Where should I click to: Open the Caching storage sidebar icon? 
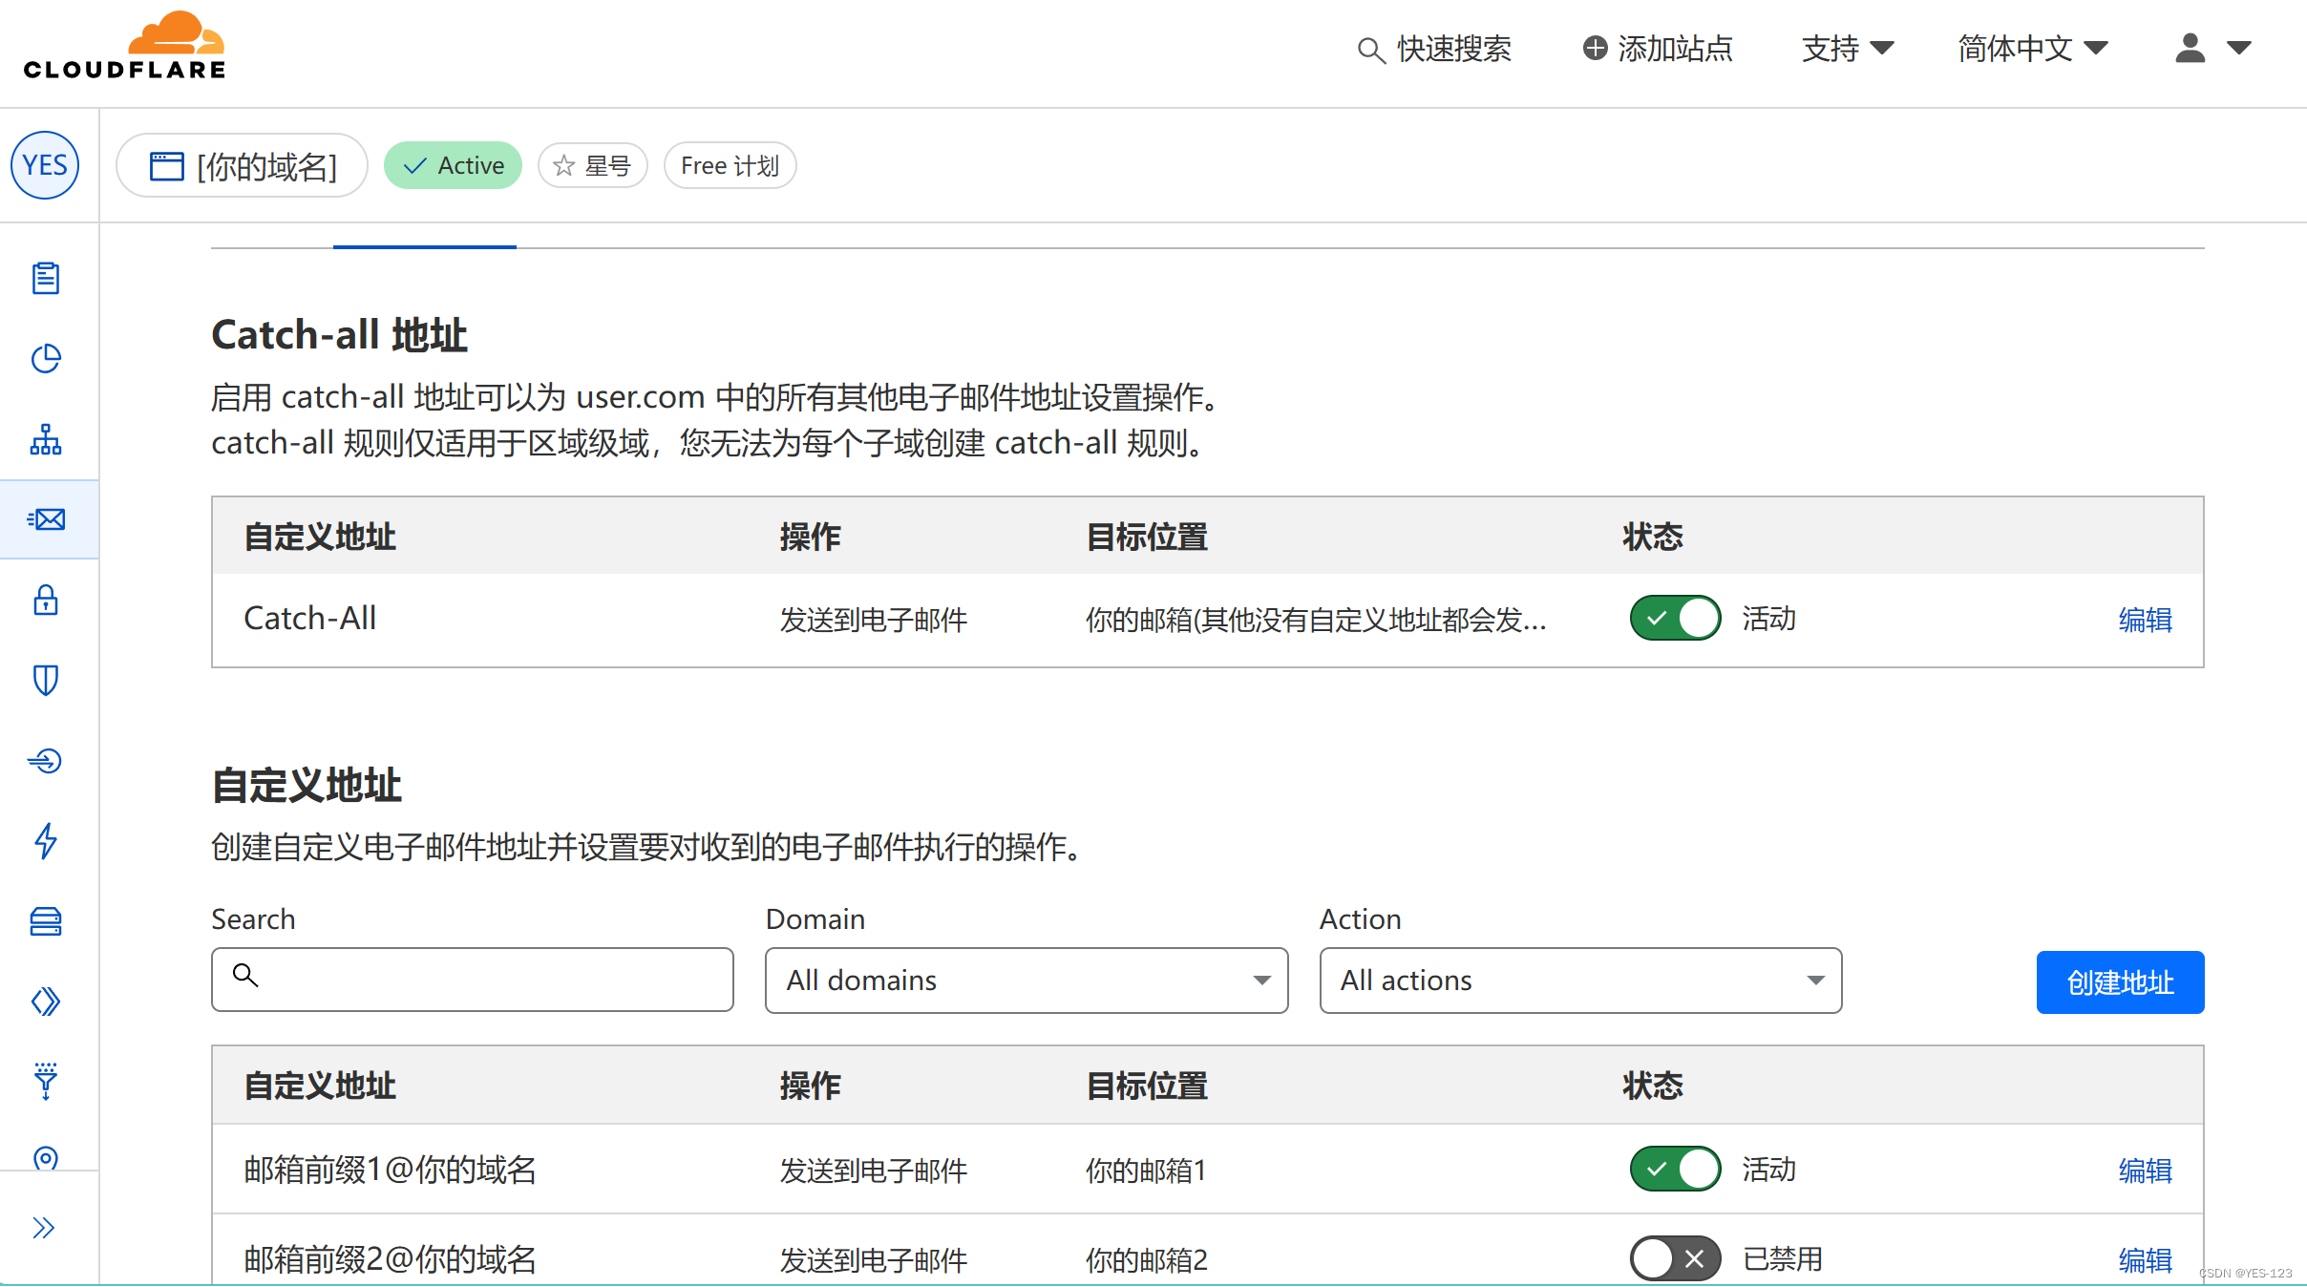point(46,921)
